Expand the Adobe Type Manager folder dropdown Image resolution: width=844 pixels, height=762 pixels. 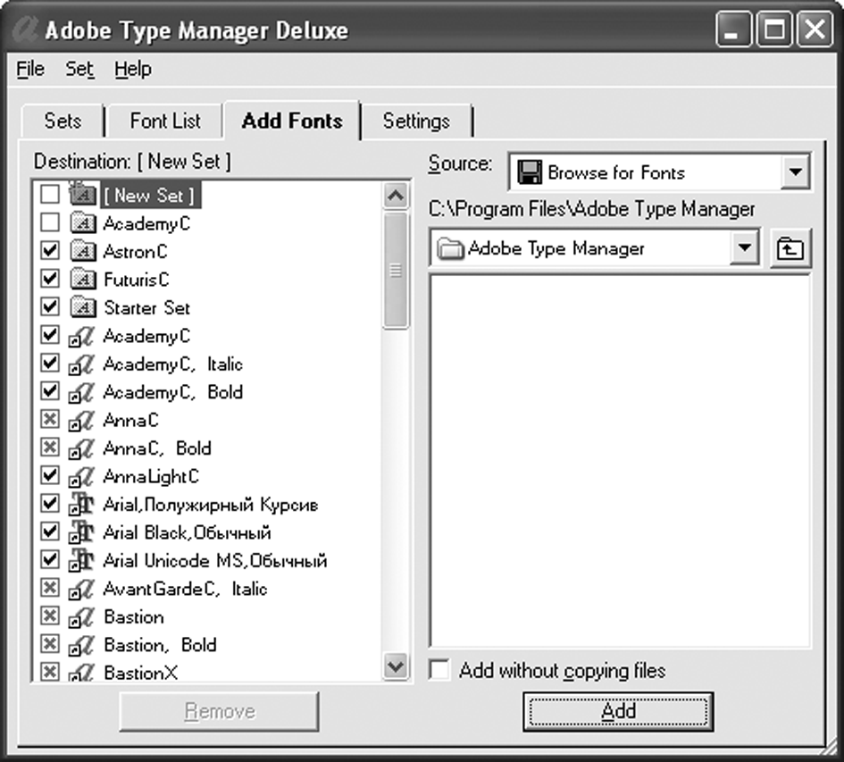click(x=745, y=247)
